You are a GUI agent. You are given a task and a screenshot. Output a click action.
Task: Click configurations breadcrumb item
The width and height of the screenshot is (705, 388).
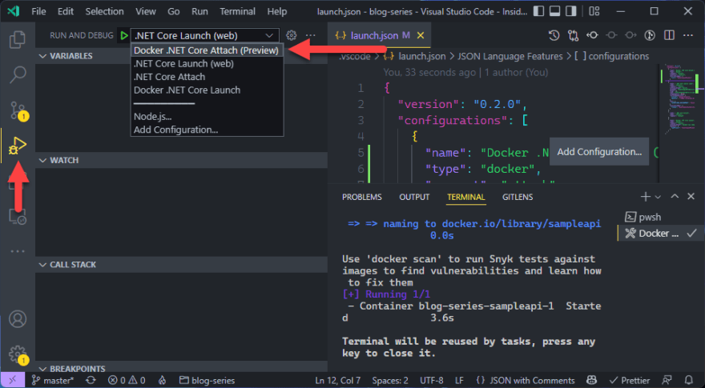[612, 56]
